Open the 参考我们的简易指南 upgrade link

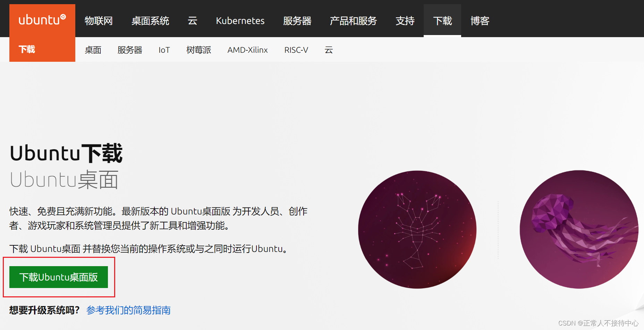coord(128,311)
